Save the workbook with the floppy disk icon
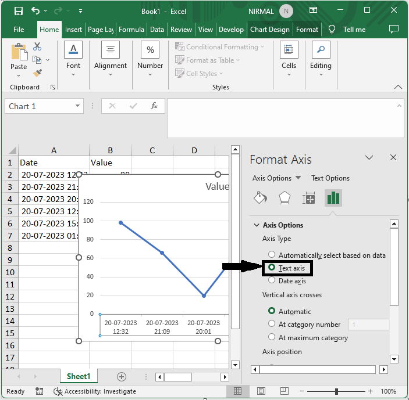Screen dimensions: 409x400 (19, 11)
